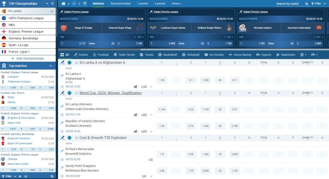The width and height of the screenshot is (329, 179).
Task: Click horizontal scrollbar under featured matches
Action: (x=99, y=50)
